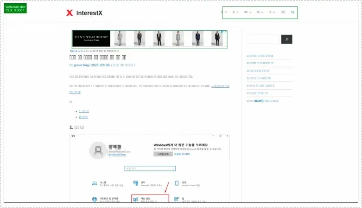
Task: Click the dark search button in sidebar
Action: tap(287, 39)
